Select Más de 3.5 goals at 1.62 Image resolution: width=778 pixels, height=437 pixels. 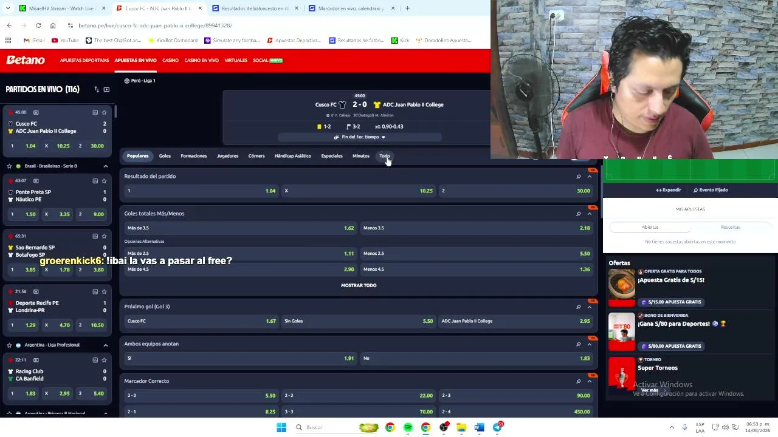pos(240,228)
